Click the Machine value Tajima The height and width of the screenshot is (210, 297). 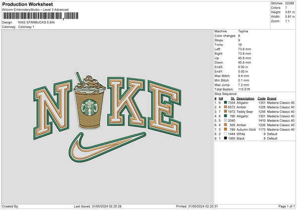pyautogui.click(x=243, y=31)
